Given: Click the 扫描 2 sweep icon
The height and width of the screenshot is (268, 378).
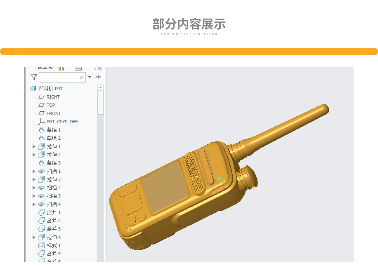Looking at the screenshot, I should pos(42,188).
